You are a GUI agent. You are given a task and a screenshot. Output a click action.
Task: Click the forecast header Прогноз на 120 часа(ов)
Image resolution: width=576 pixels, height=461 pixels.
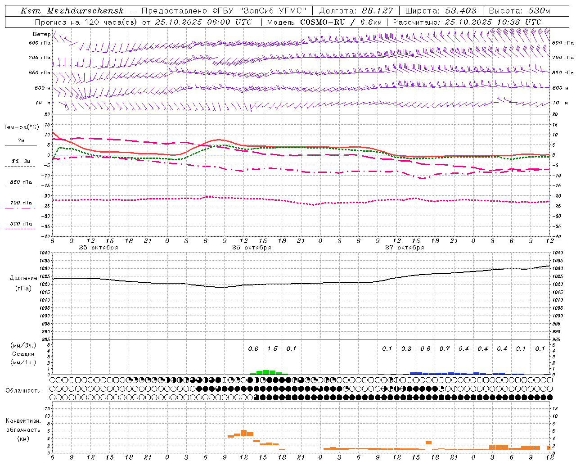pos(86,22)
